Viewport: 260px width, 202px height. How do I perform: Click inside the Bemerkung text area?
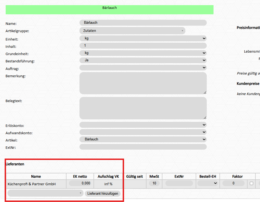coord(143,83)
